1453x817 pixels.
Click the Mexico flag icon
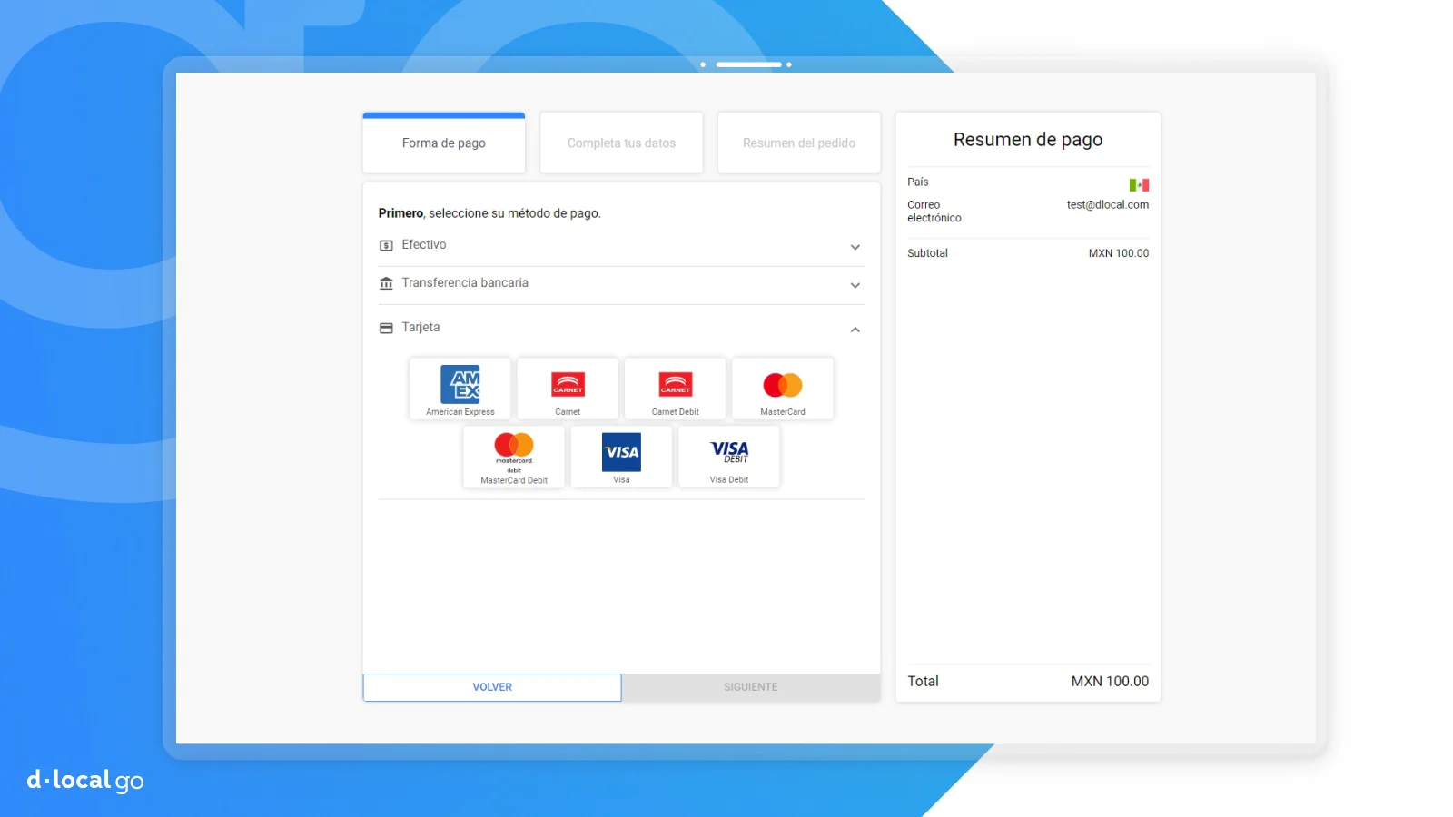tap(1139, 185)
